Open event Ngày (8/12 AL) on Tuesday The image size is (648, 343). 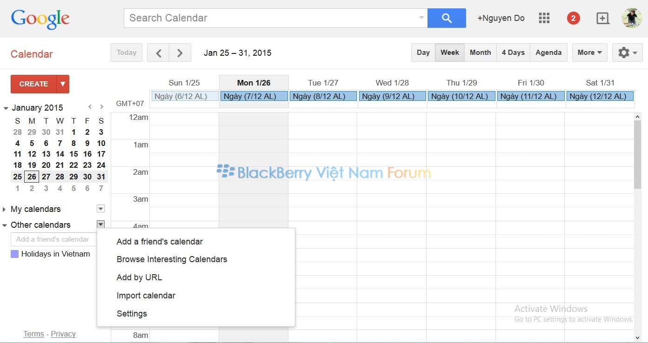tap(323, 96)
